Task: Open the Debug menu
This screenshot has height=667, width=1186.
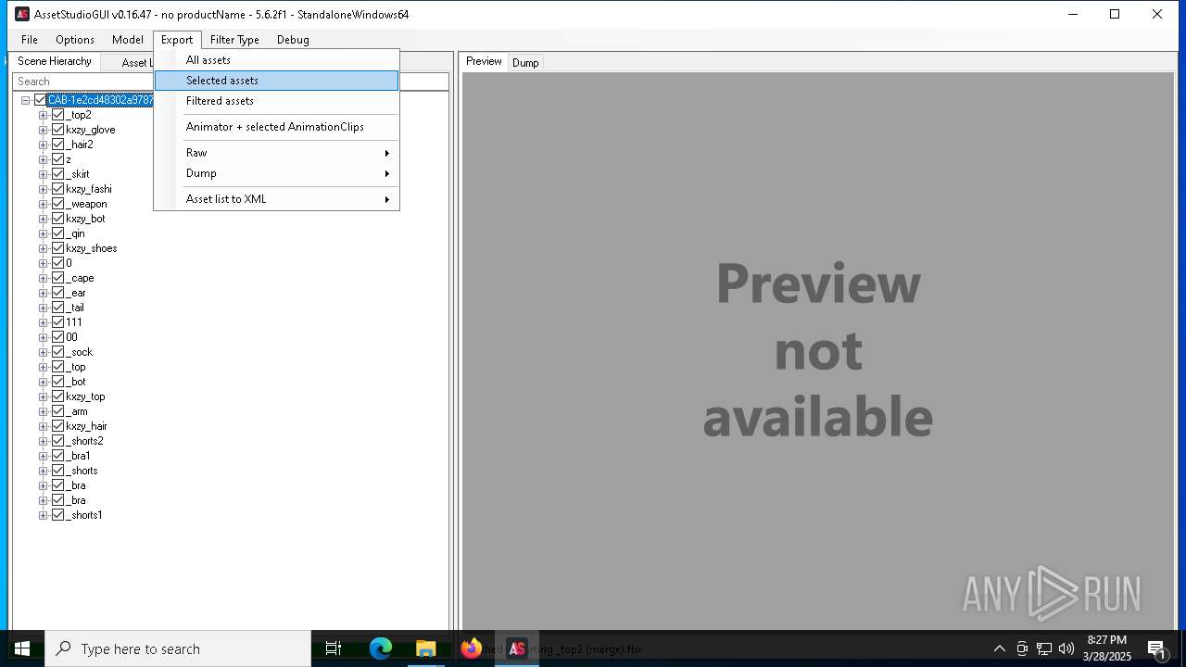Action: pyautogui.click(x=293, y=40)
